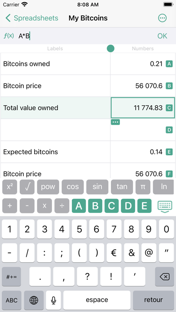
Task: Confirm the formula with OK
Action: pyautogui.click(x=162, y=36)
